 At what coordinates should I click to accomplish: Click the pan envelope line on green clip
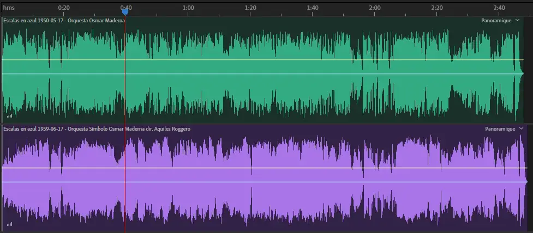[262, 73]
